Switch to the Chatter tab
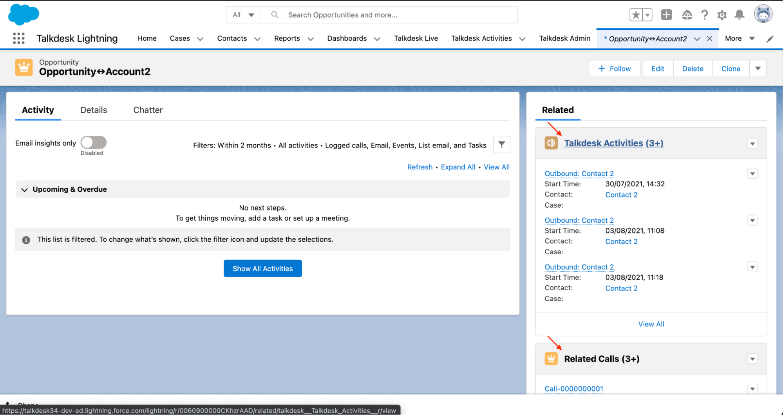Screen dimensions: 783x415 click(148, 110)
